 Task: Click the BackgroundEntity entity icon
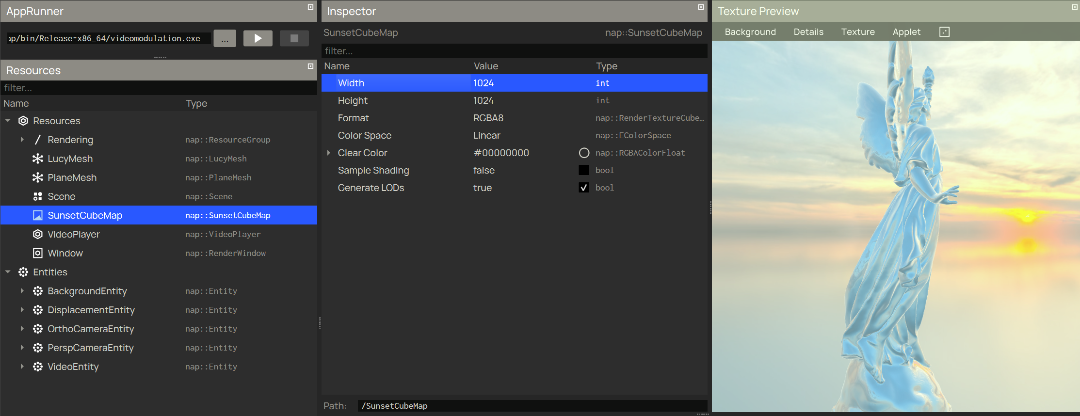tap(37, 291)
